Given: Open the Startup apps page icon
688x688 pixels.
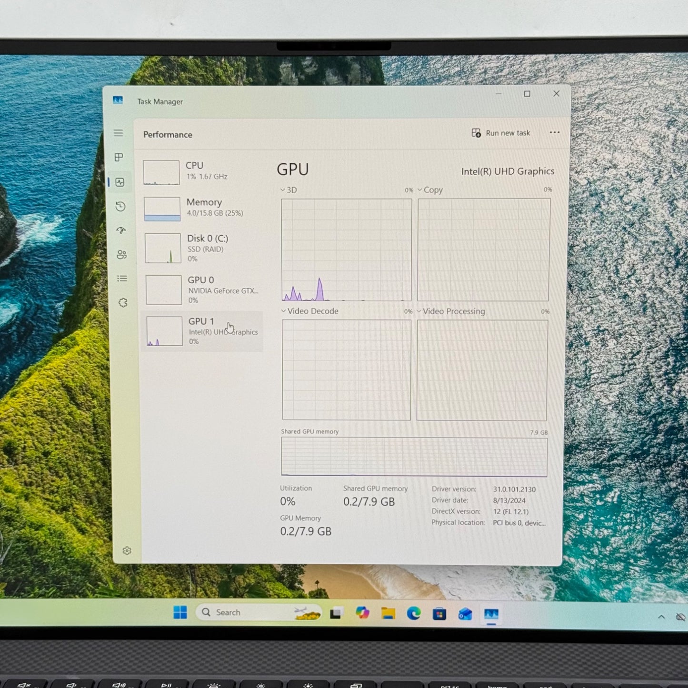Looking at the screenshot, I should click(x=121, y=230).
